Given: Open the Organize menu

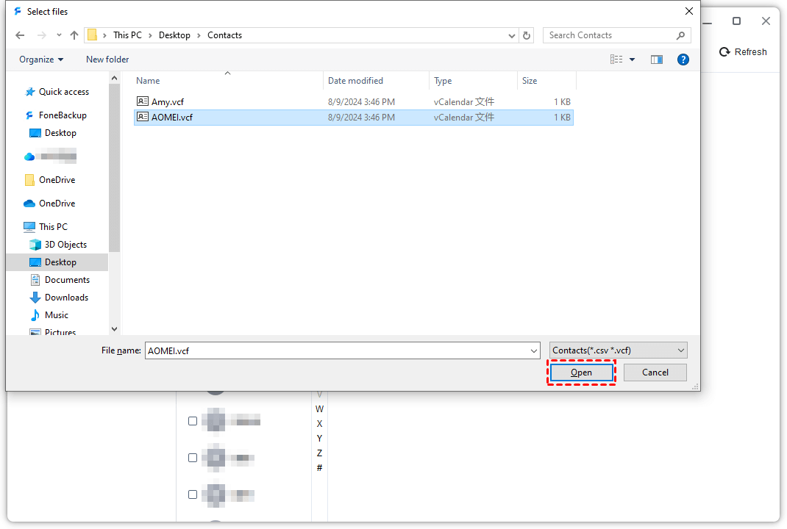Looking at the screenshot, I should tap(41, 60).
